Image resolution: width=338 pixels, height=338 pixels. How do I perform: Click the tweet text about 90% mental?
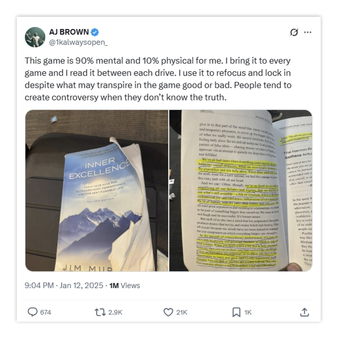coord(158,79)
